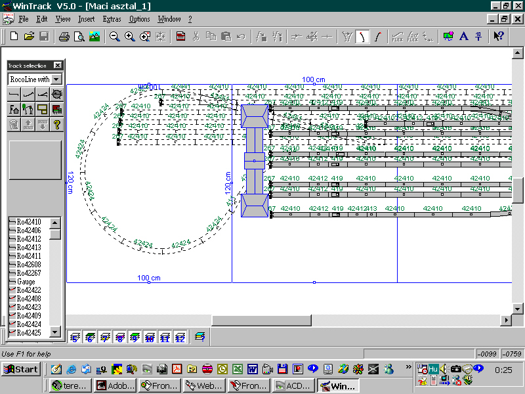Click the zoom-to-area magnifier icon

[x=145, y=36]
